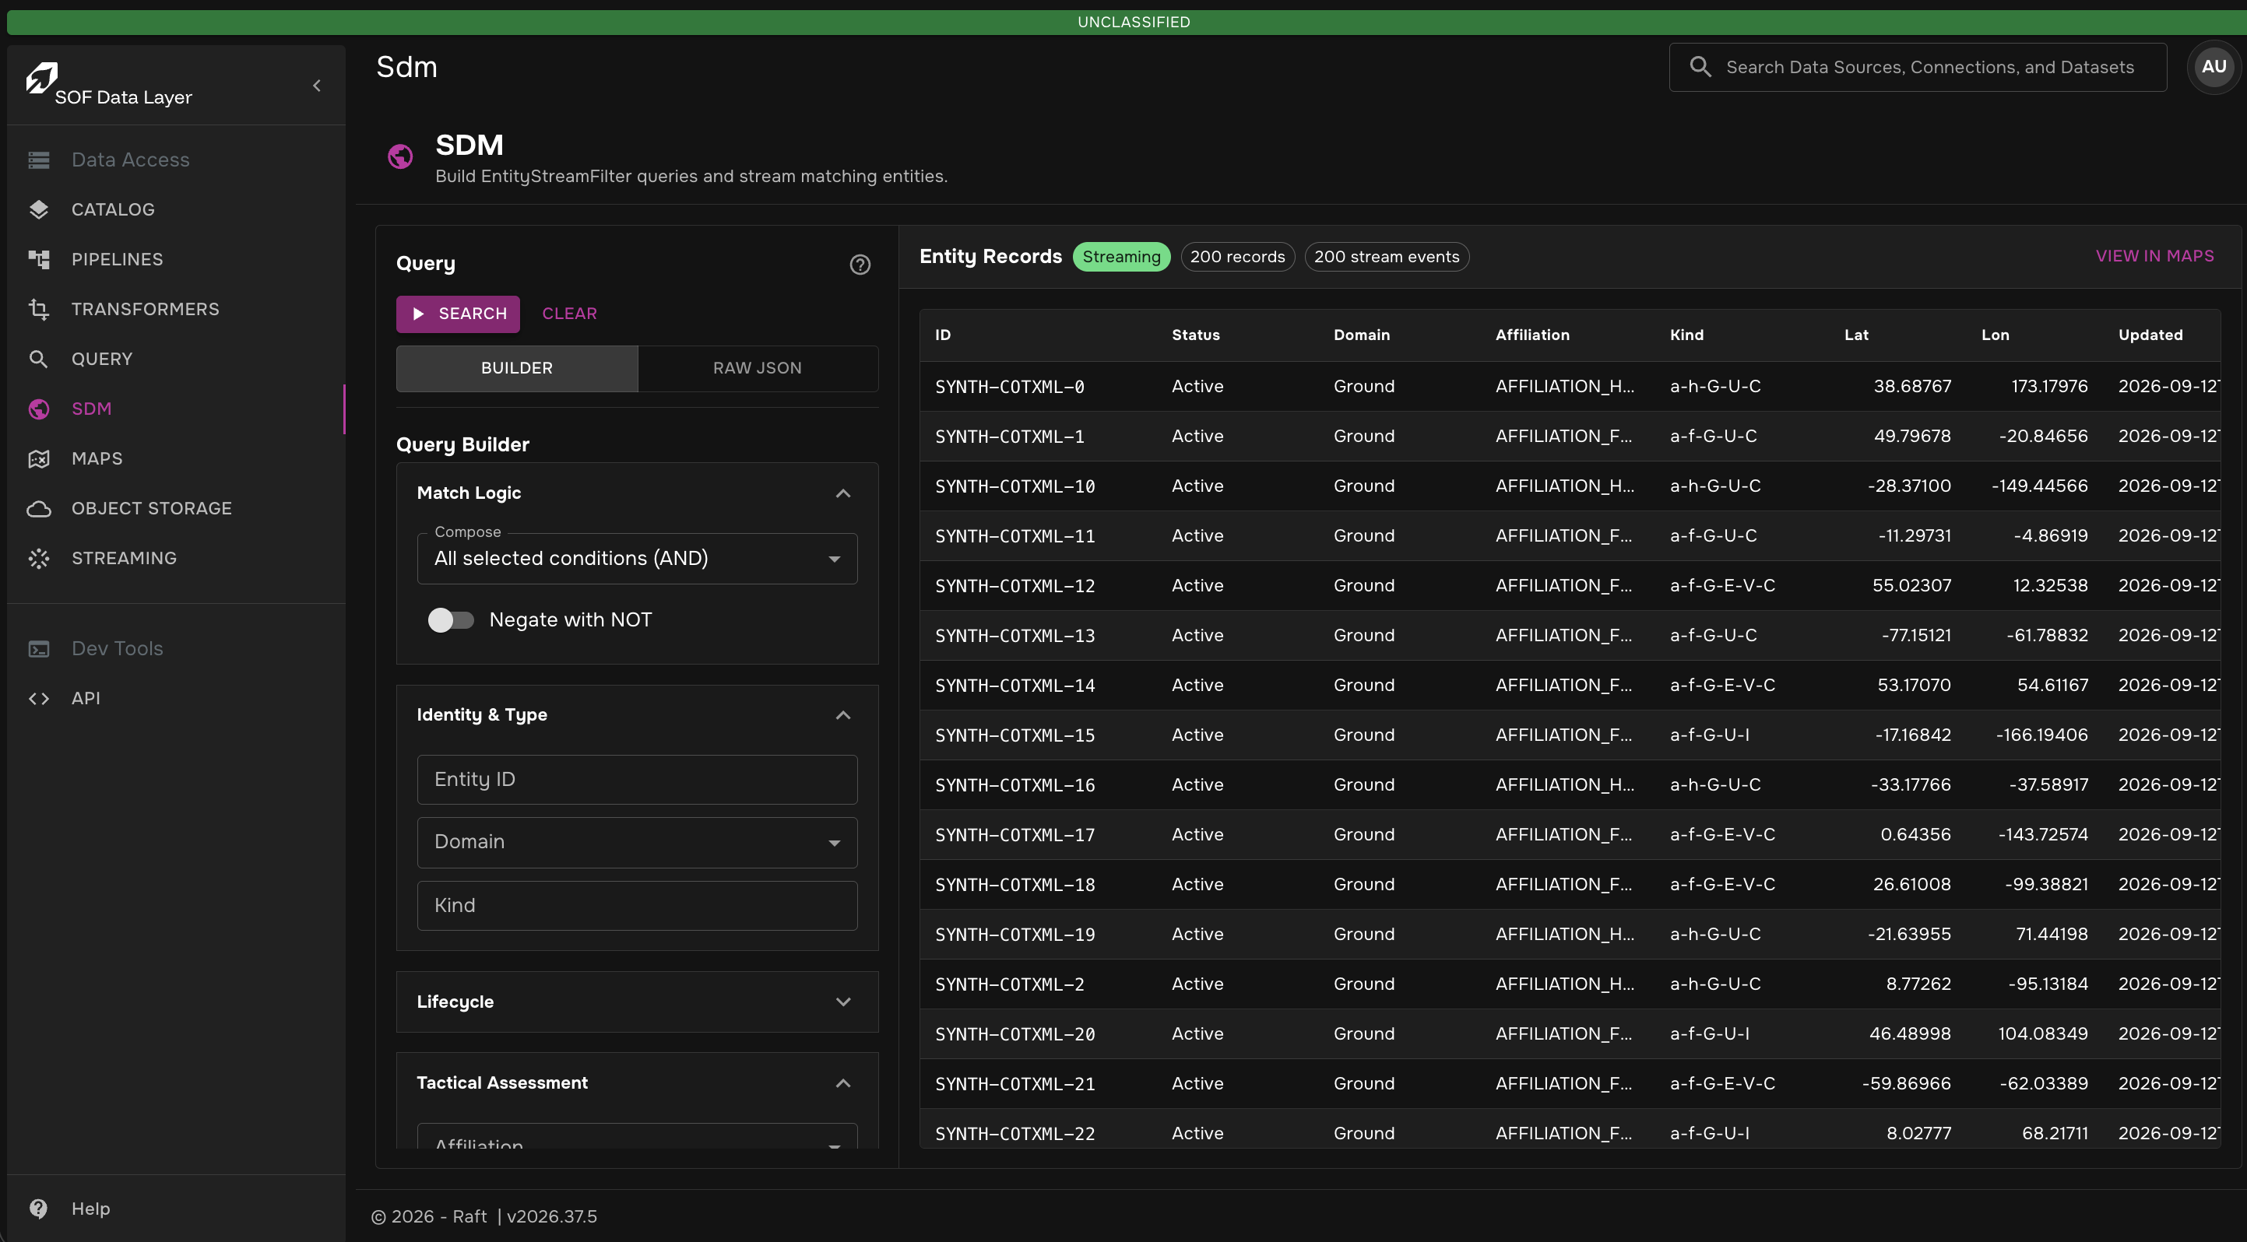Open the Domain dropdown
This screenshot has width=2247, height=1242.
(637, 842)
